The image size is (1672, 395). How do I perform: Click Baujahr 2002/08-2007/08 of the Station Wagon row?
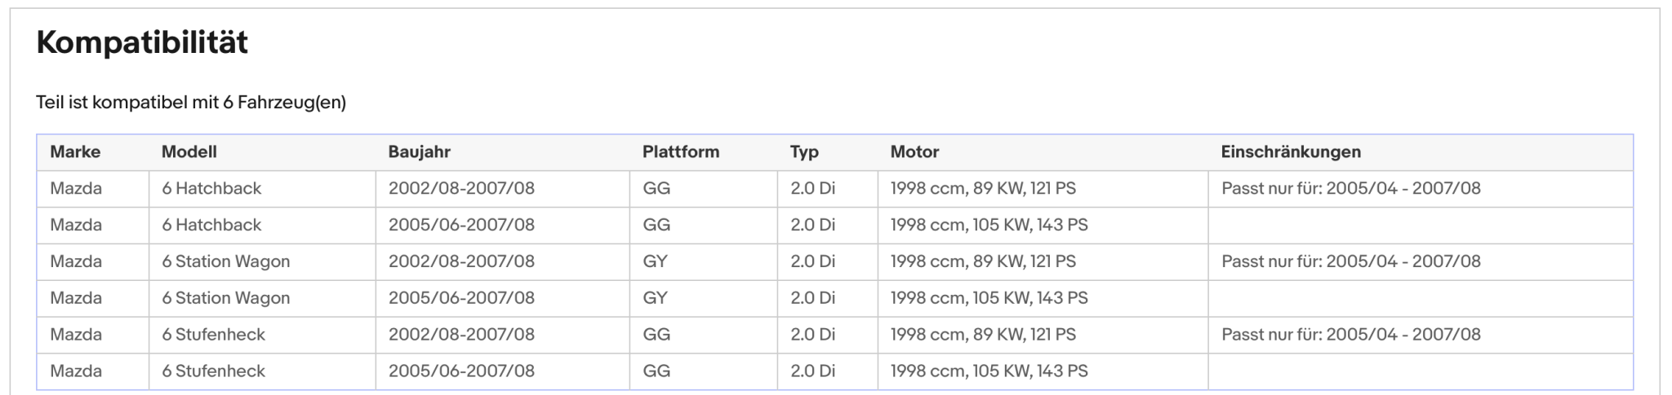(461, 261)
